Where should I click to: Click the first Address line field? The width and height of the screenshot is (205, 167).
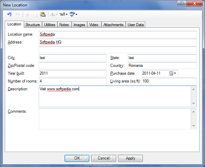point(118,42)
